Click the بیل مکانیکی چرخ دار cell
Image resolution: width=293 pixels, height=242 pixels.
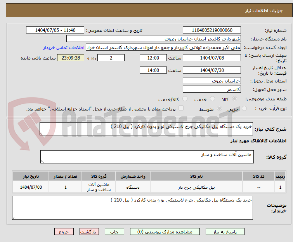(196, 187)
